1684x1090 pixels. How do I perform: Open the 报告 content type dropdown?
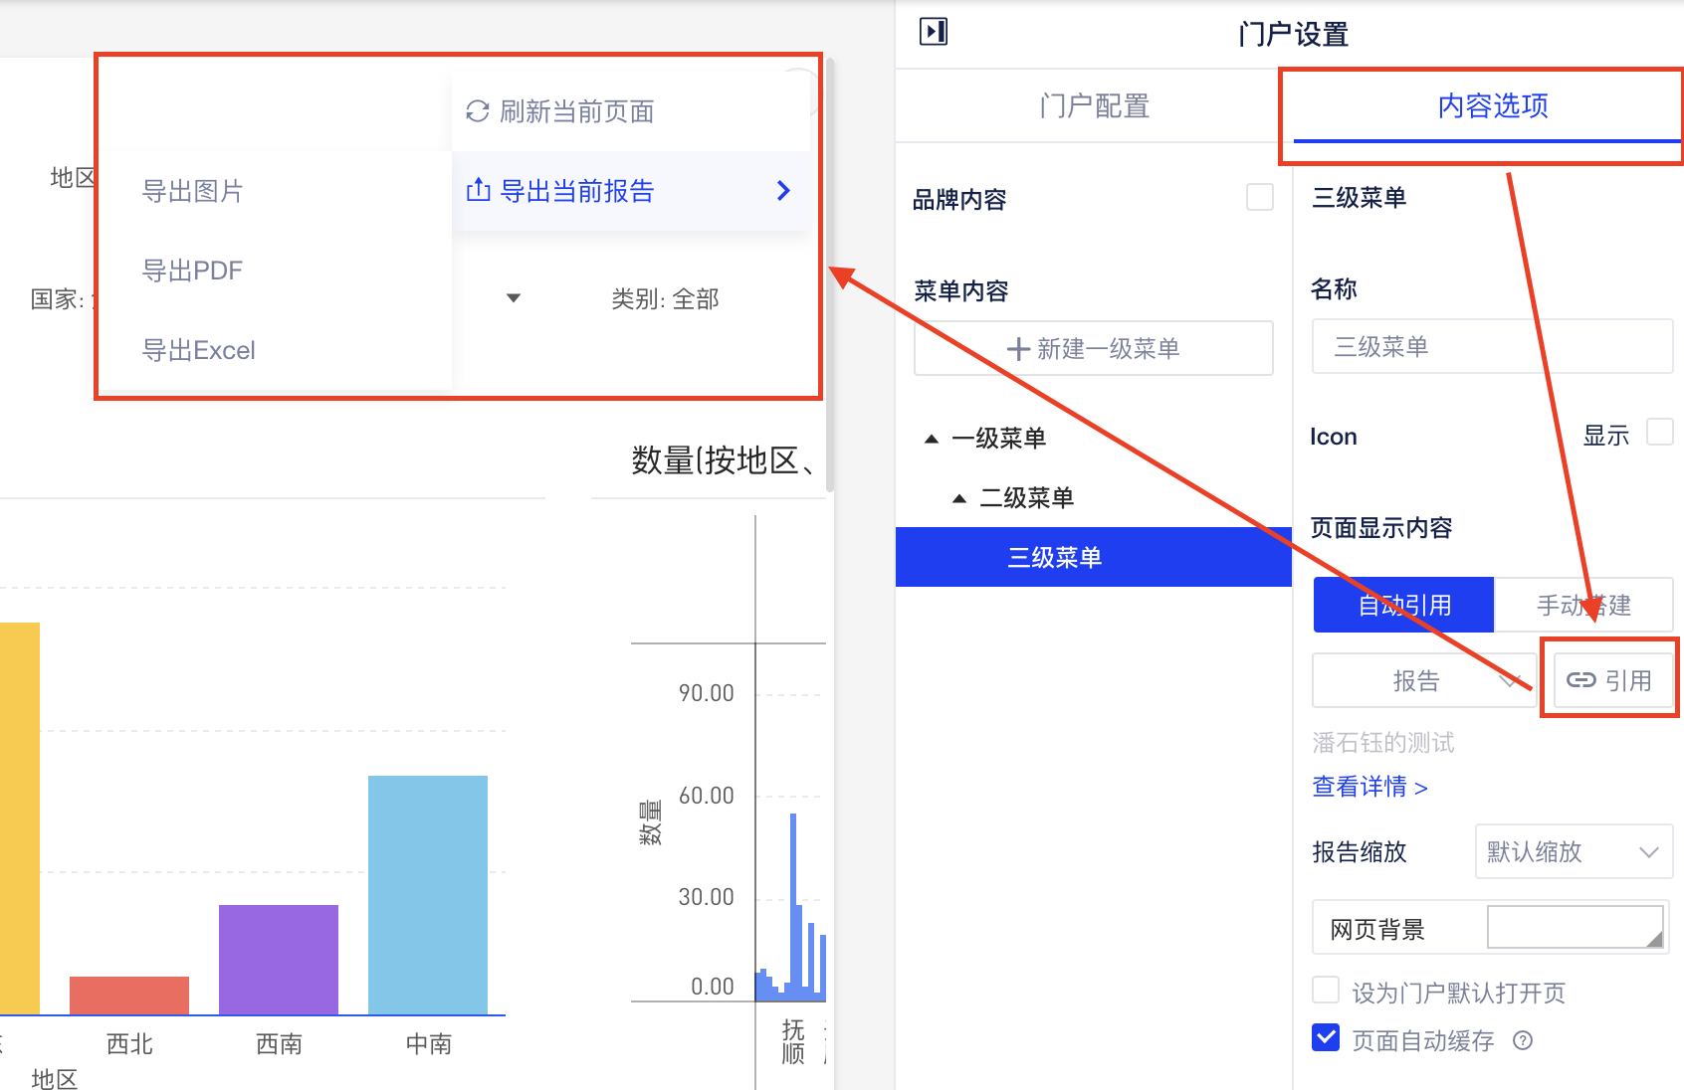click(1423, 680)
